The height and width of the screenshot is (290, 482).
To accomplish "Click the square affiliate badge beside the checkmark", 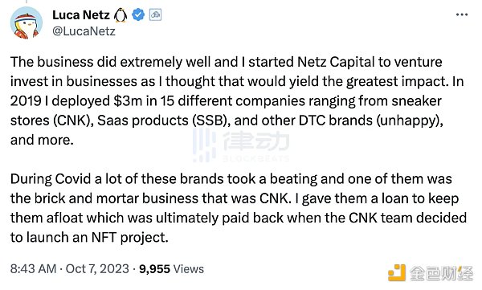I will (x=155, y=14).
